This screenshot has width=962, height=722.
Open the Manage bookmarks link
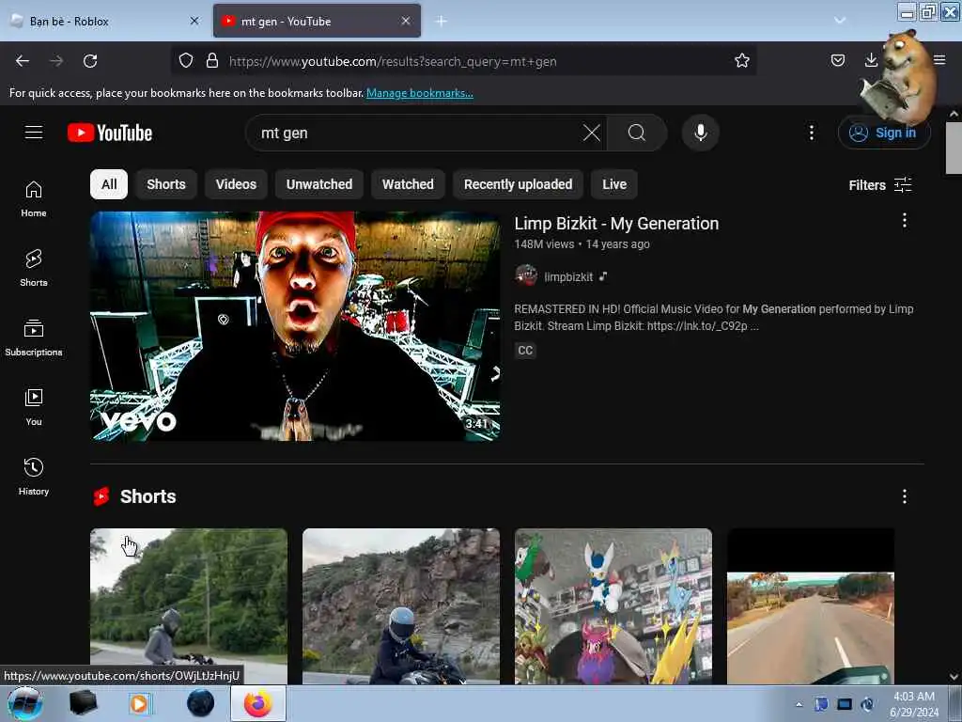click(x=420, y=93)
